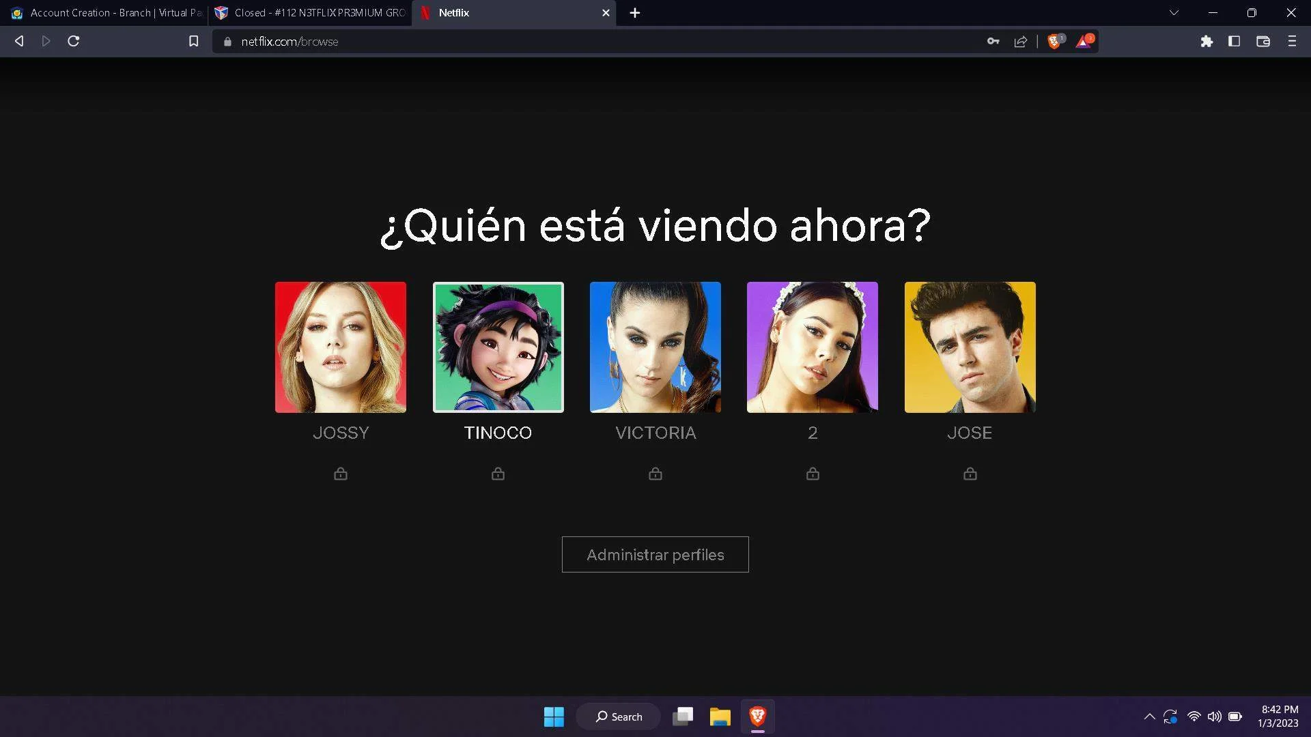Select the JOSSY profile avatar
Screen dimensions: 1311x737
point(341,347)
